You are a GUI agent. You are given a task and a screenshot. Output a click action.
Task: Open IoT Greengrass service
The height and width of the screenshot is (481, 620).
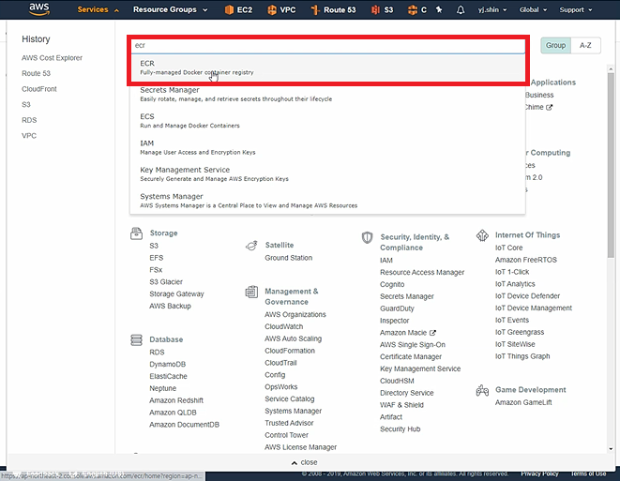click(x=520, y=333)
